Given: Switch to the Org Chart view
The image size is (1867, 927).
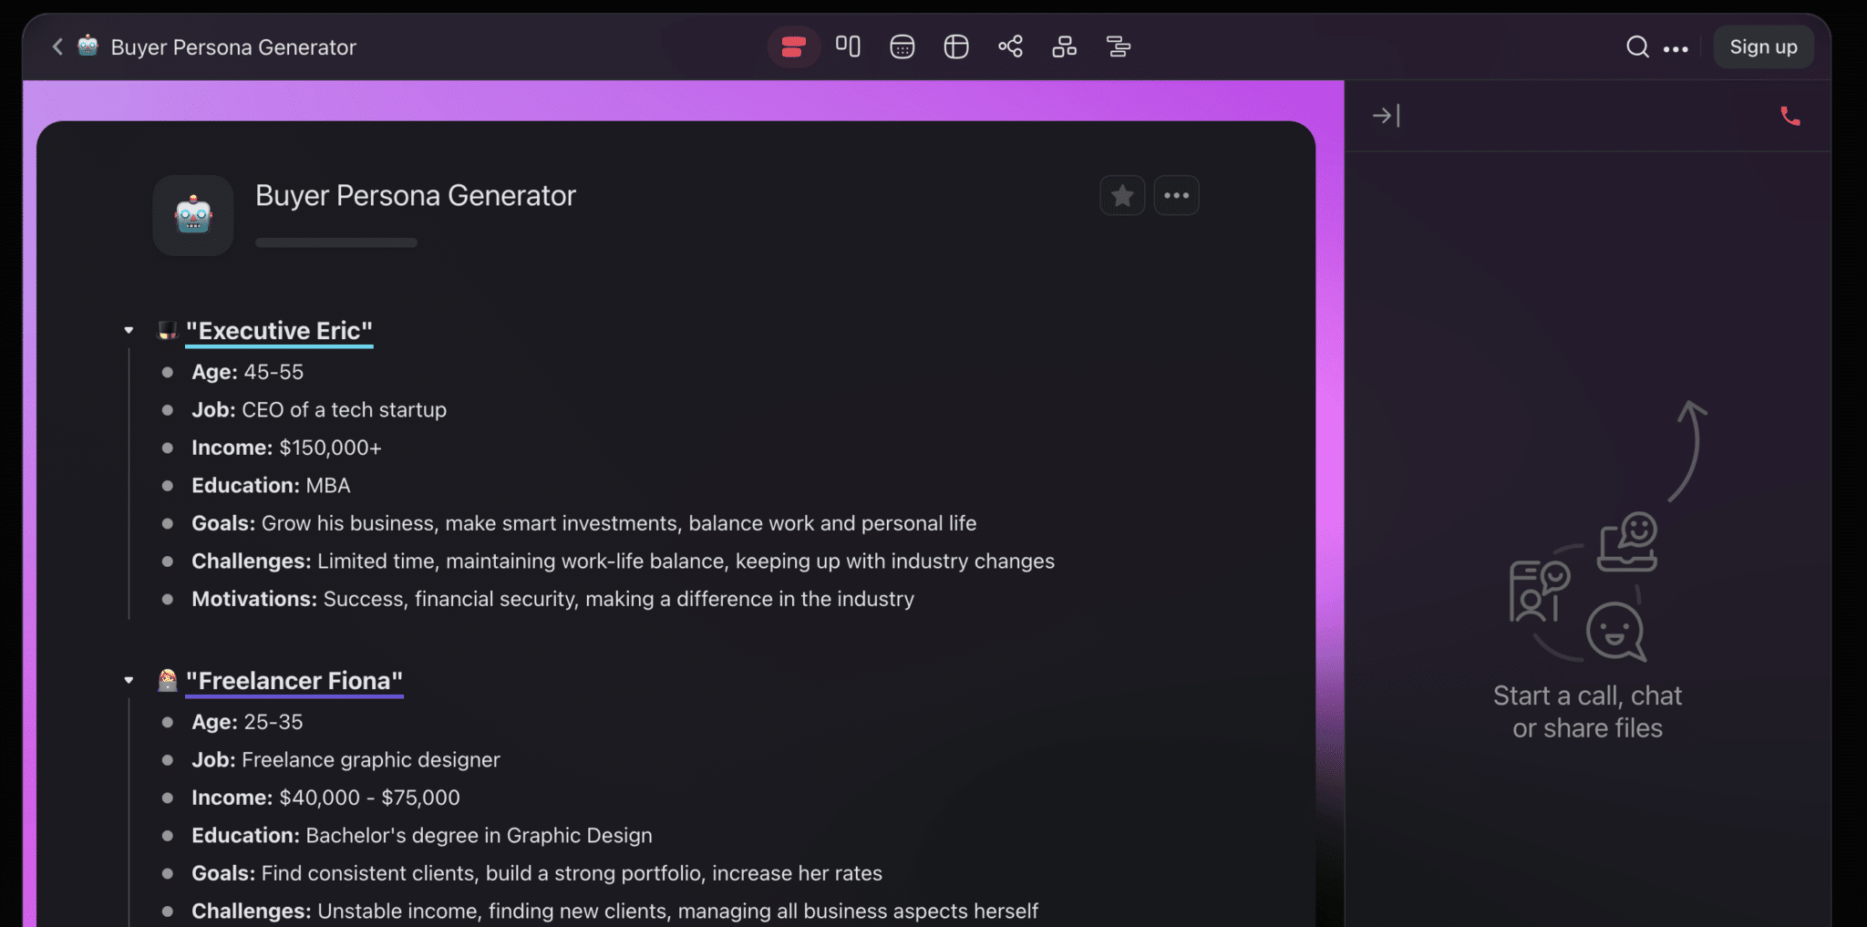Looking at the screenshot, I should point(1064,46).
